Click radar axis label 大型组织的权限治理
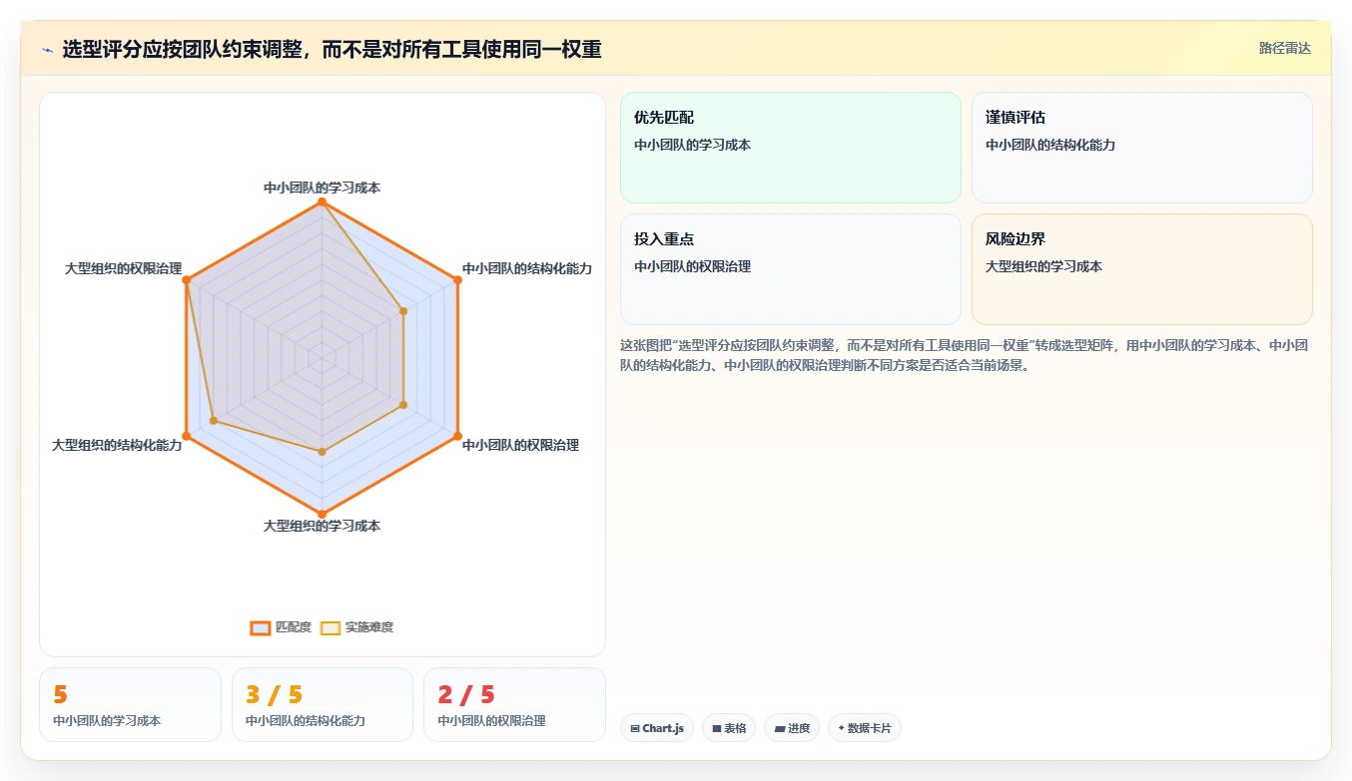This screenshot has height=781, width=1352. 123,268
